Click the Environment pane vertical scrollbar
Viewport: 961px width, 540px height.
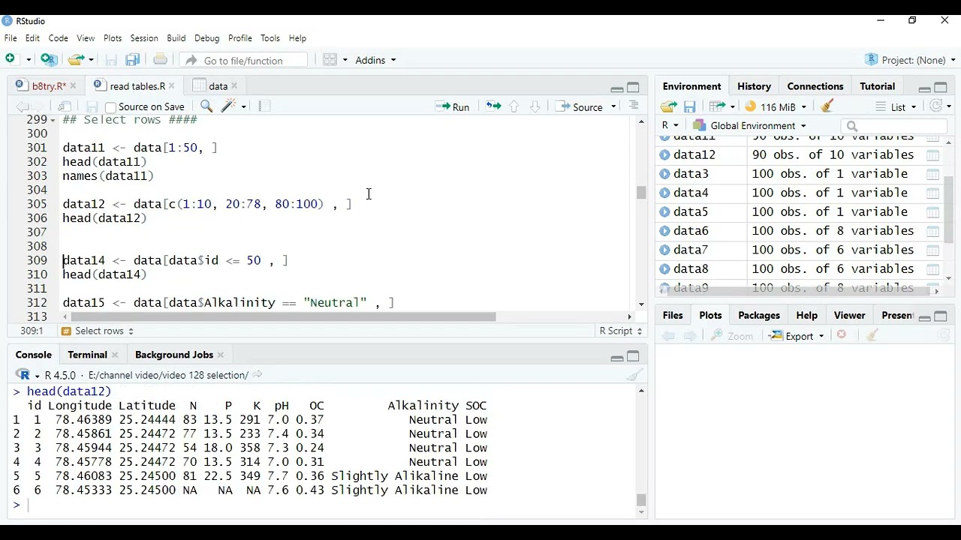(x=949, y=209)
